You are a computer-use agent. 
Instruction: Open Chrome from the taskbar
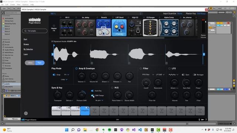[97, 130]
